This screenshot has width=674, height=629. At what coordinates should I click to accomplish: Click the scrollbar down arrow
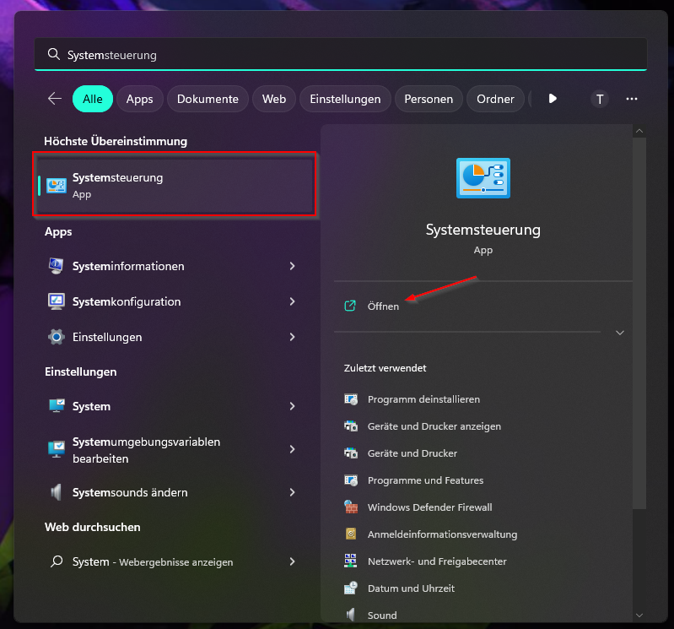coord(639,615)
